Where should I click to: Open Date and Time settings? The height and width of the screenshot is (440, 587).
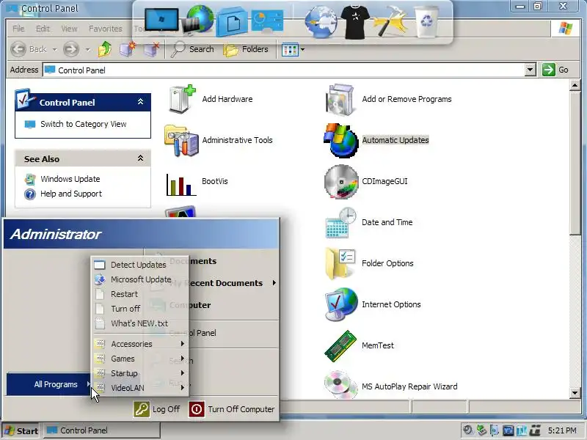click(x=369, y=223)
